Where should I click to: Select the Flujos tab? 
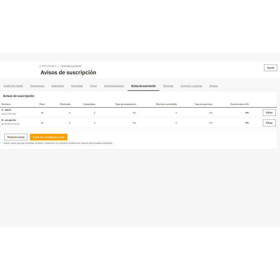point(93,86)
